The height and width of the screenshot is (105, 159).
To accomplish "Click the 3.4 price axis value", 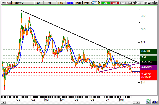I will [143, 82].
